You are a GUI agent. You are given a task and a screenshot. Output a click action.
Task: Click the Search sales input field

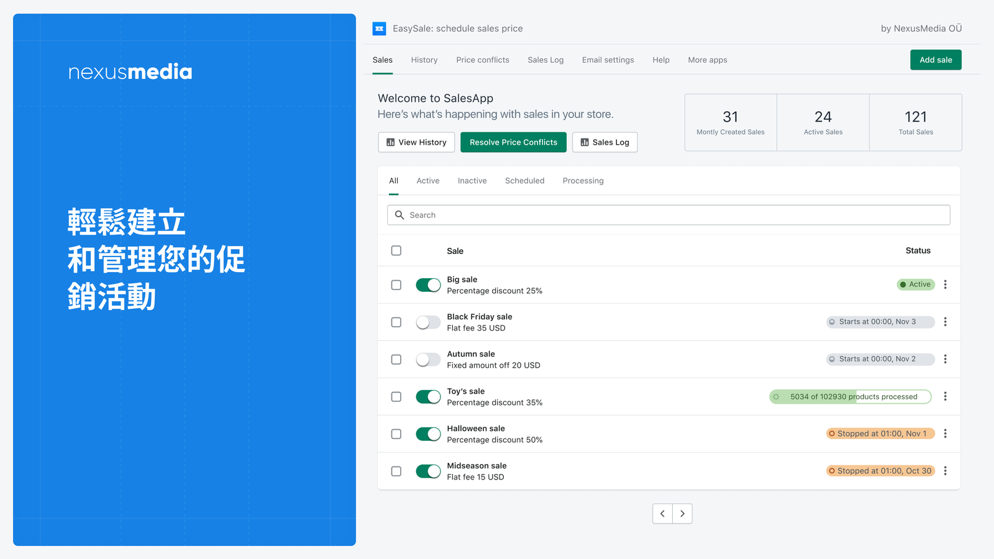(668, 215)
